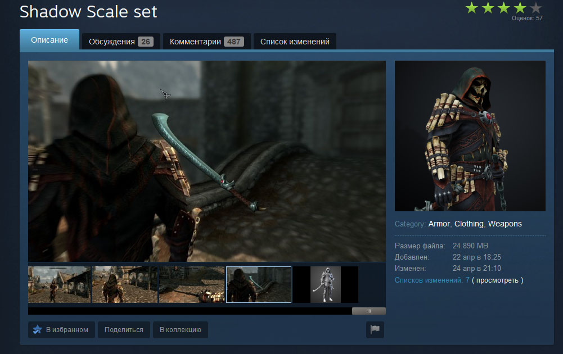The width and height of the screenshot is (563, 354).
Task: Open the Armor category link
Action: point(439,224)
